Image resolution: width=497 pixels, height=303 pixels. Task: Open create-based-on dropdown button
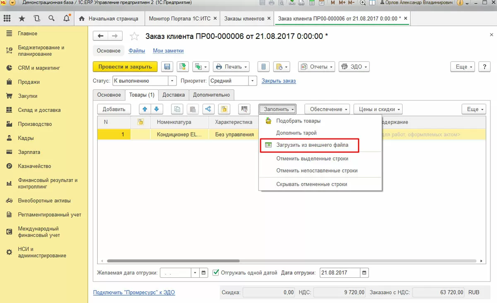point(201,67)
